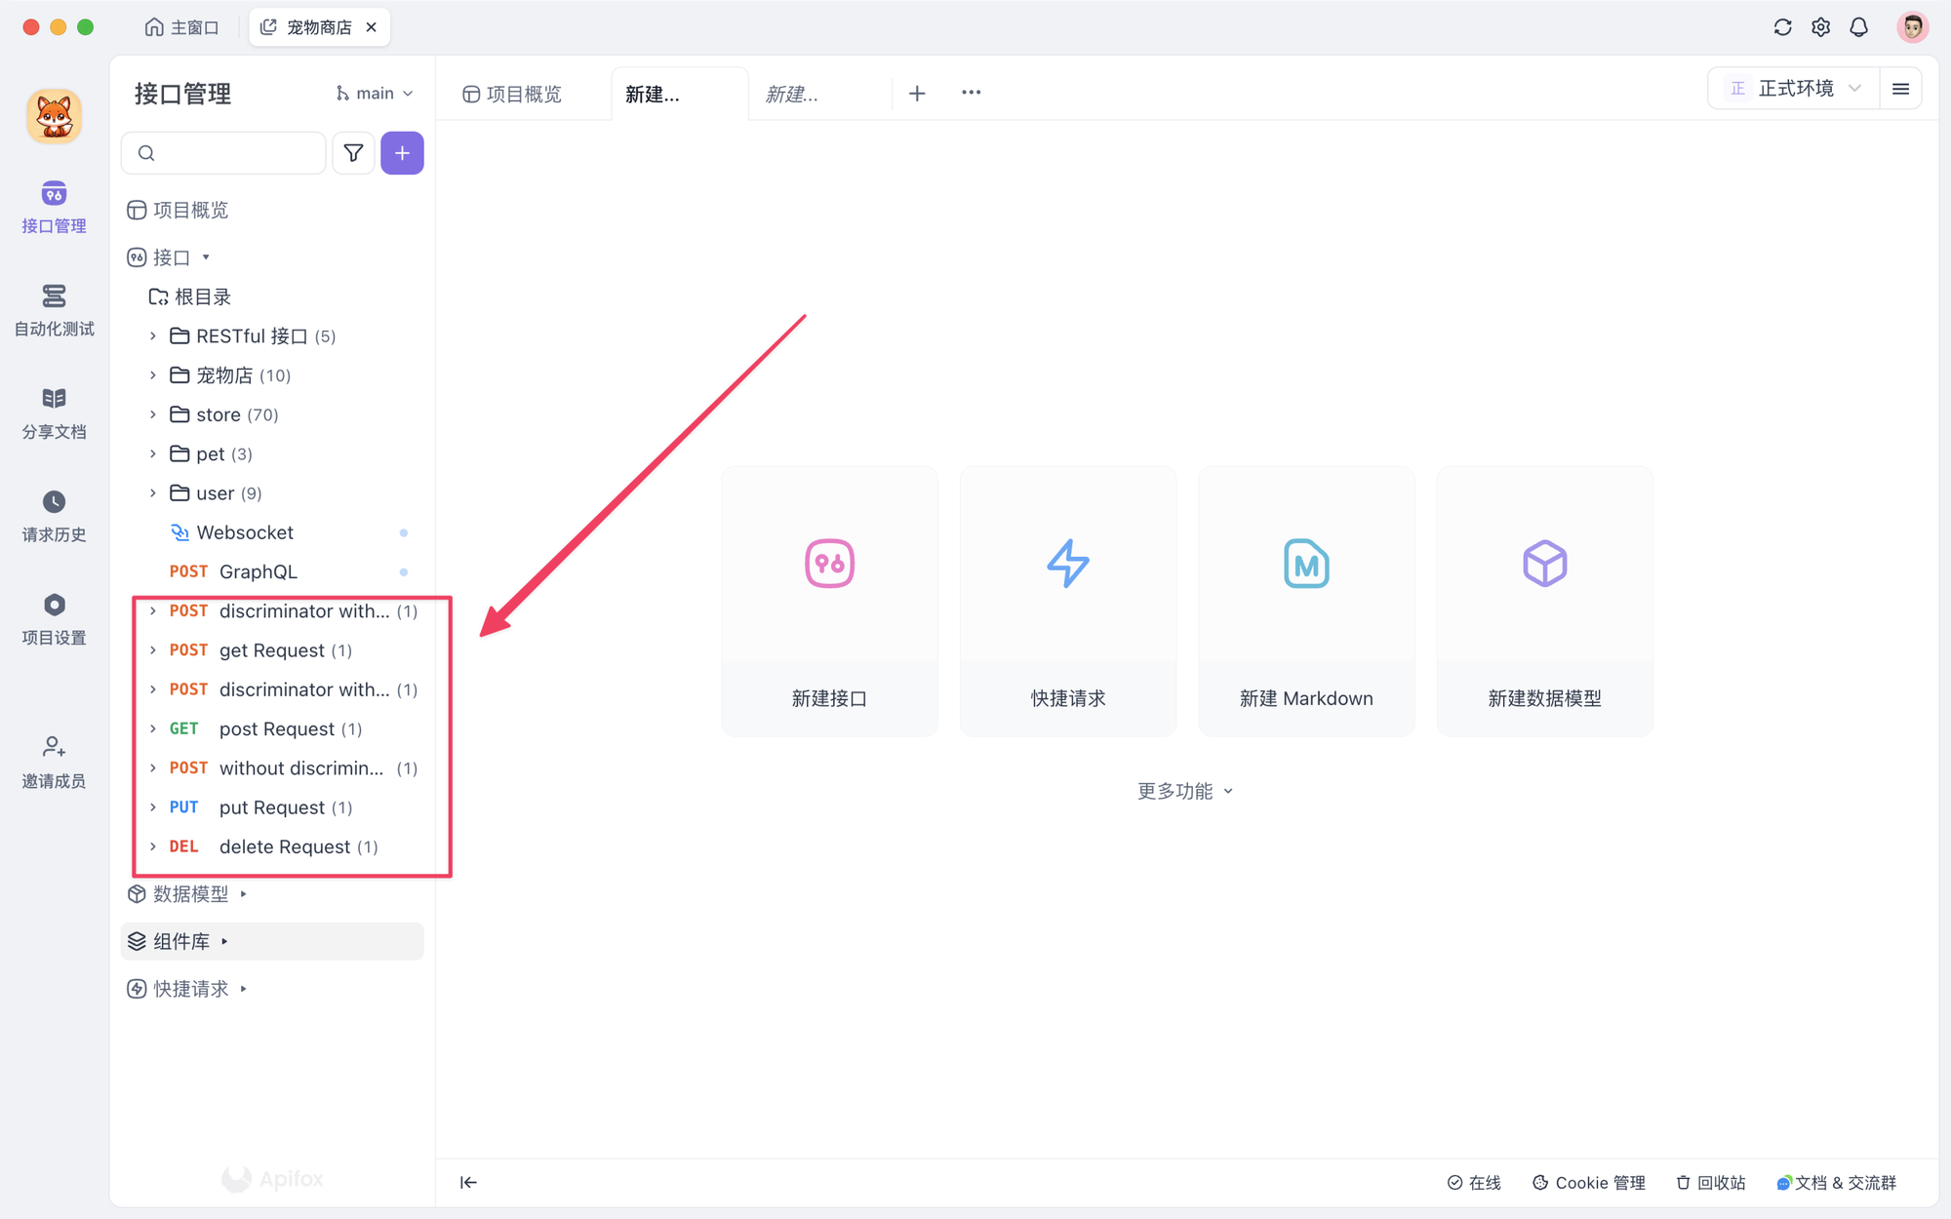This screenshot has width=1951, height=1219.
Task: Click the filter funnel icon
Action: tap(353, 153)
